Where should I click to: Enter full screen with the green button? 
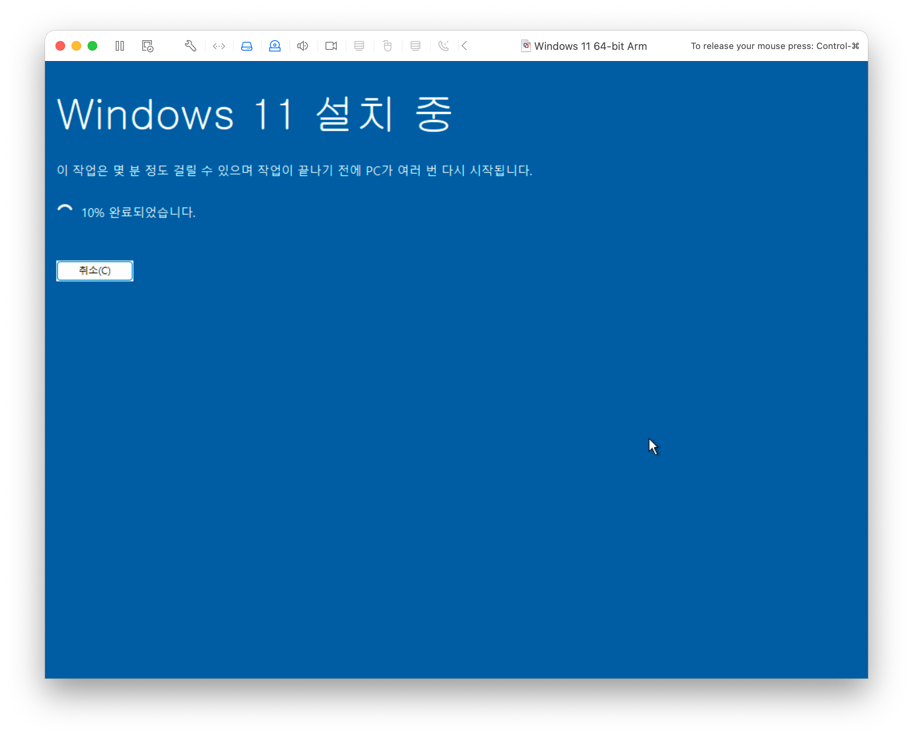pyautogui.click(x=92, y=46)
